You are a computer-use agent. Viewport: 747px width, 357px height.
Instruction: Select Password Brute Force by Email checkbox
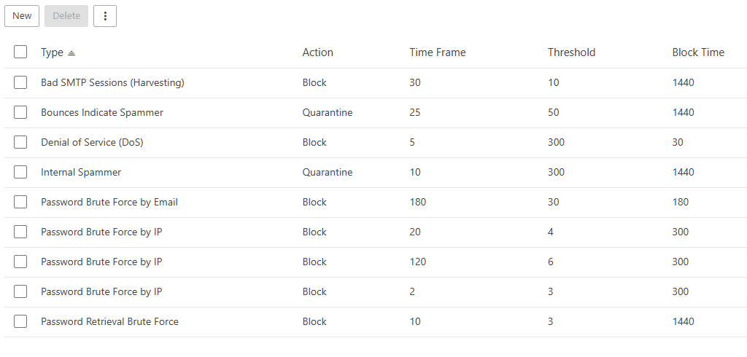click(20, 202)
